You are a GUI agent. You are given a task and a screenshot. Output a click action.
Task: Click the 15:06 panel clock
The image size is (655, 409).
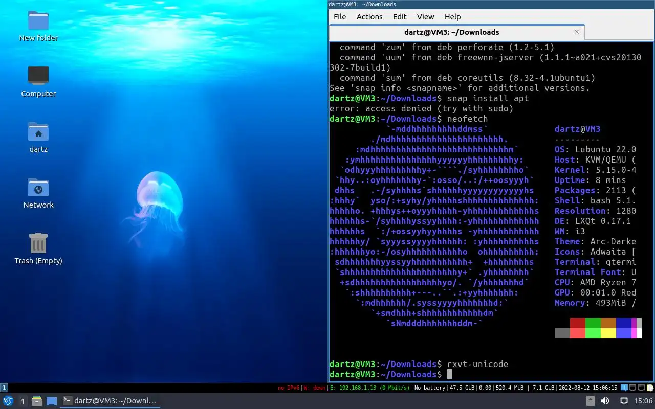point(643,401)
